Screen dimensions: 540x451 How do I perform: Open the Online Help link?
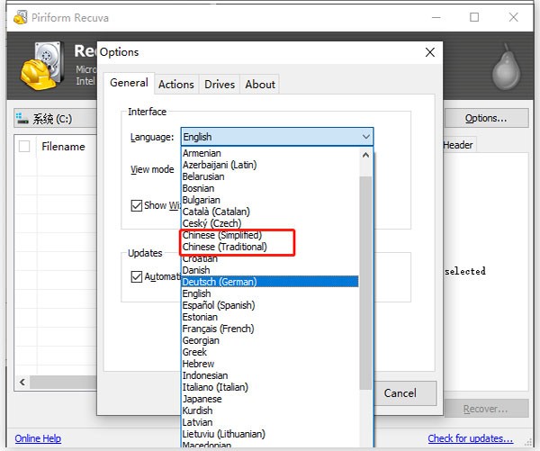(38, 438)
